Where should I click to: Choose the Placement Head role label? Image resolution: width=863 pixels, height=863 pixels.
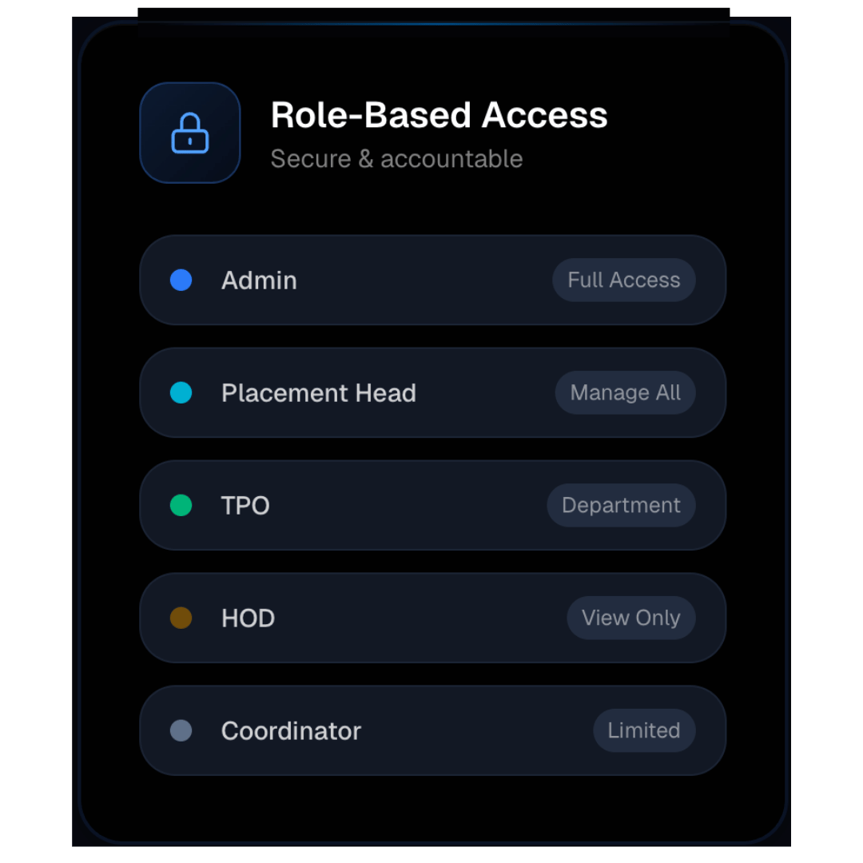[x=318, y=393]
